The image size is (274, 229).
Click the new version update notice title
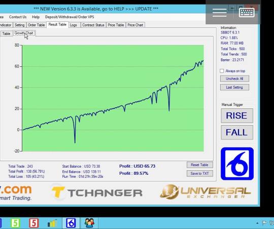(x=96, y=9)
